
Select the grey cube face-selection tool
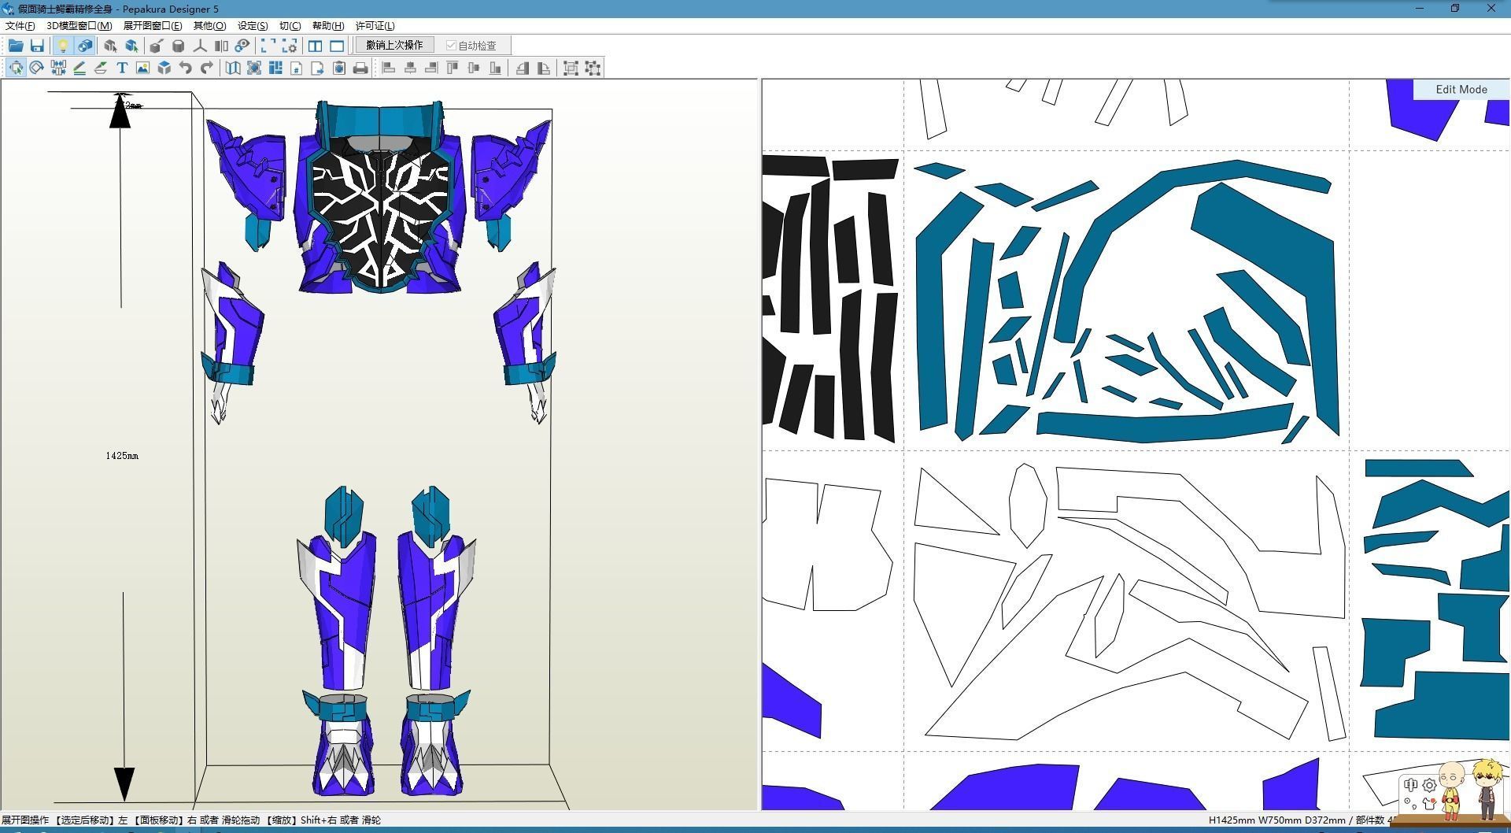110,46
